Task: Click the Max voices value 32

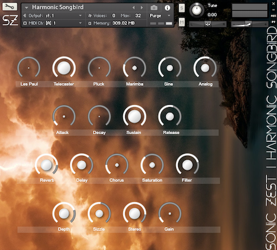Action: click(138, 15)
